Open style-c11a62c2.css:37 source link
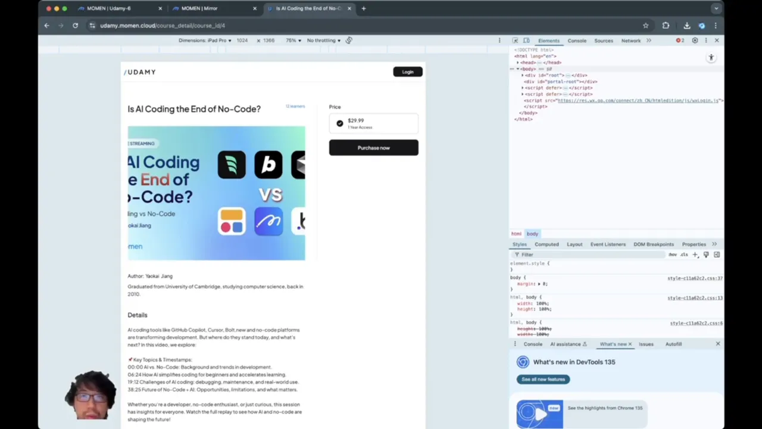 point(695,278)
